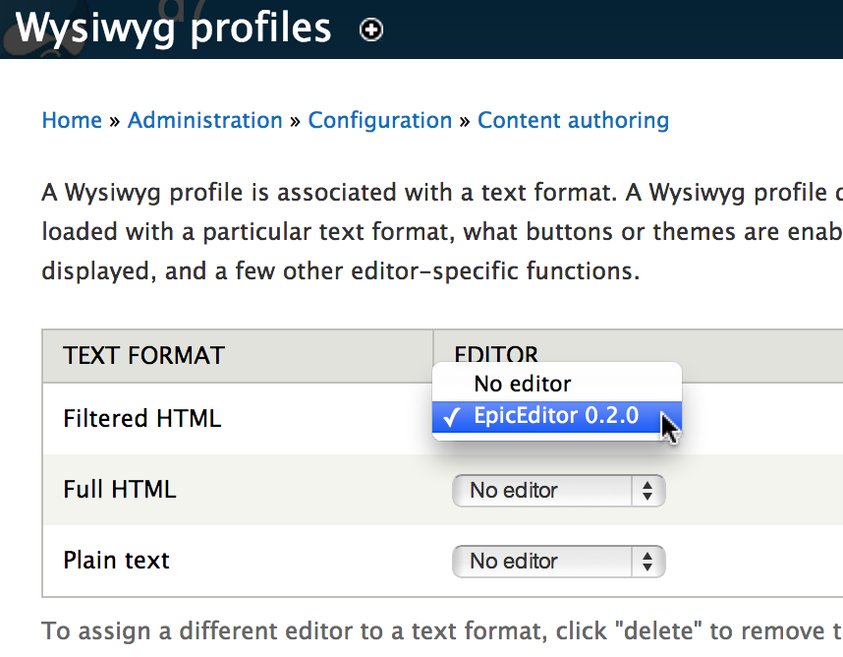843x657 pixels.
Task: Click the EDITOR column header
Action: (497, 355)
